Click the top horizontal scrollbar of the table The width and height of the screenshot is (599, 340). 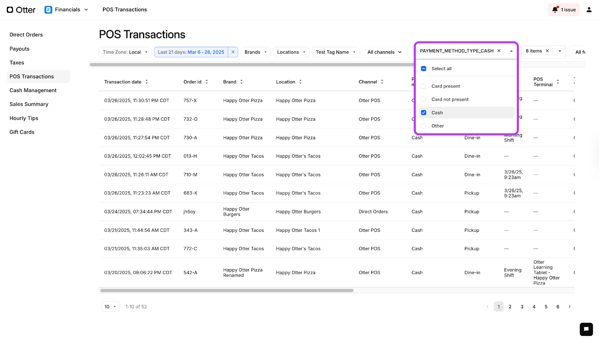pyautogui.click(x=252, y=65)
